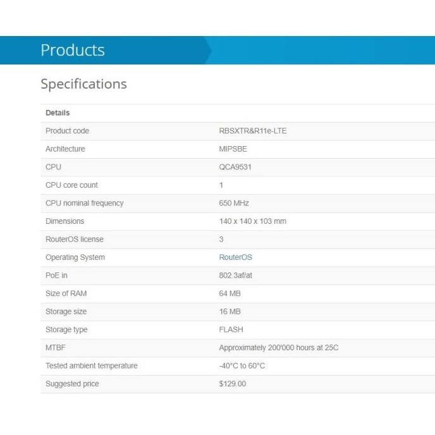Click the RouterOS license row label
The image size is (435, 435).
pyautogui.click(x=75, y=240)
